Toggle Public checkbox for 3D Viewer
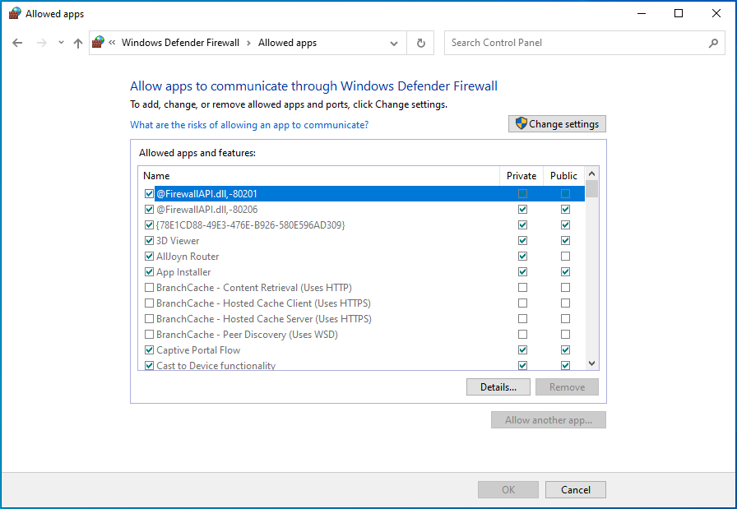 point(565,241)
